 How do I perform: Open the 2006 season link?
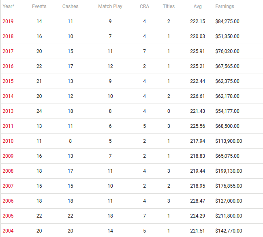8,201
